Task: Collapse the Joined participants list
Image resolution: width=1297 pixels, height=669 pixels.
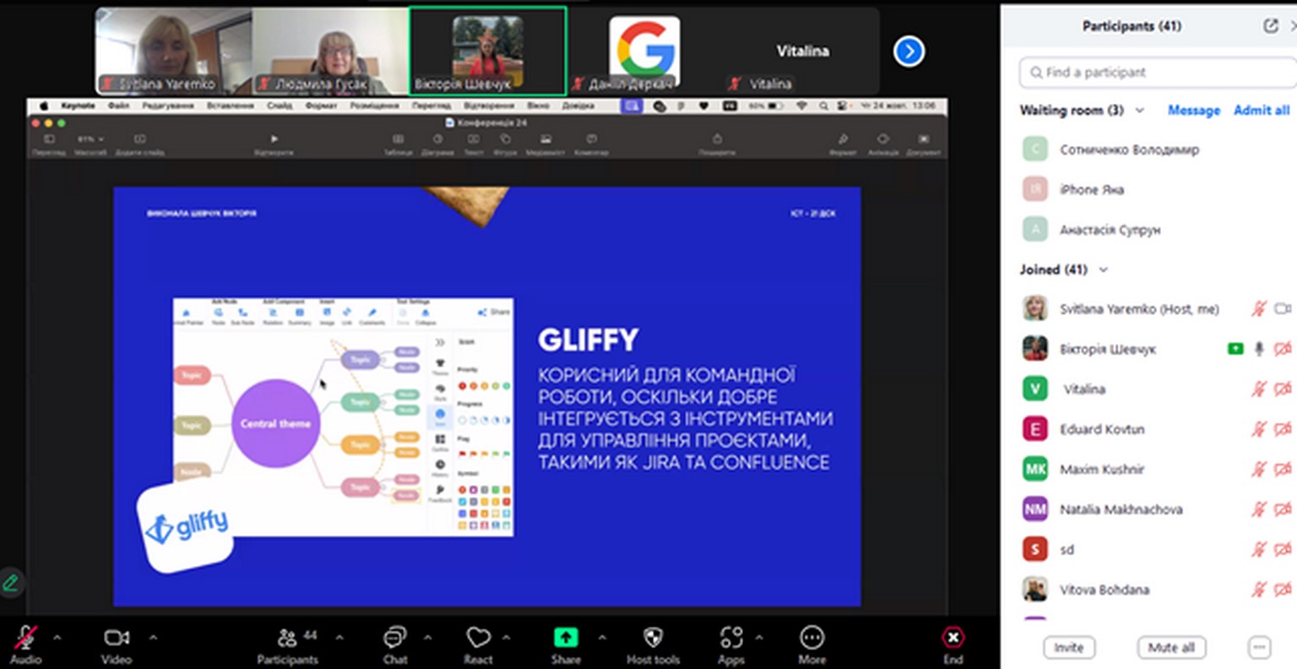Action: 1103,270
